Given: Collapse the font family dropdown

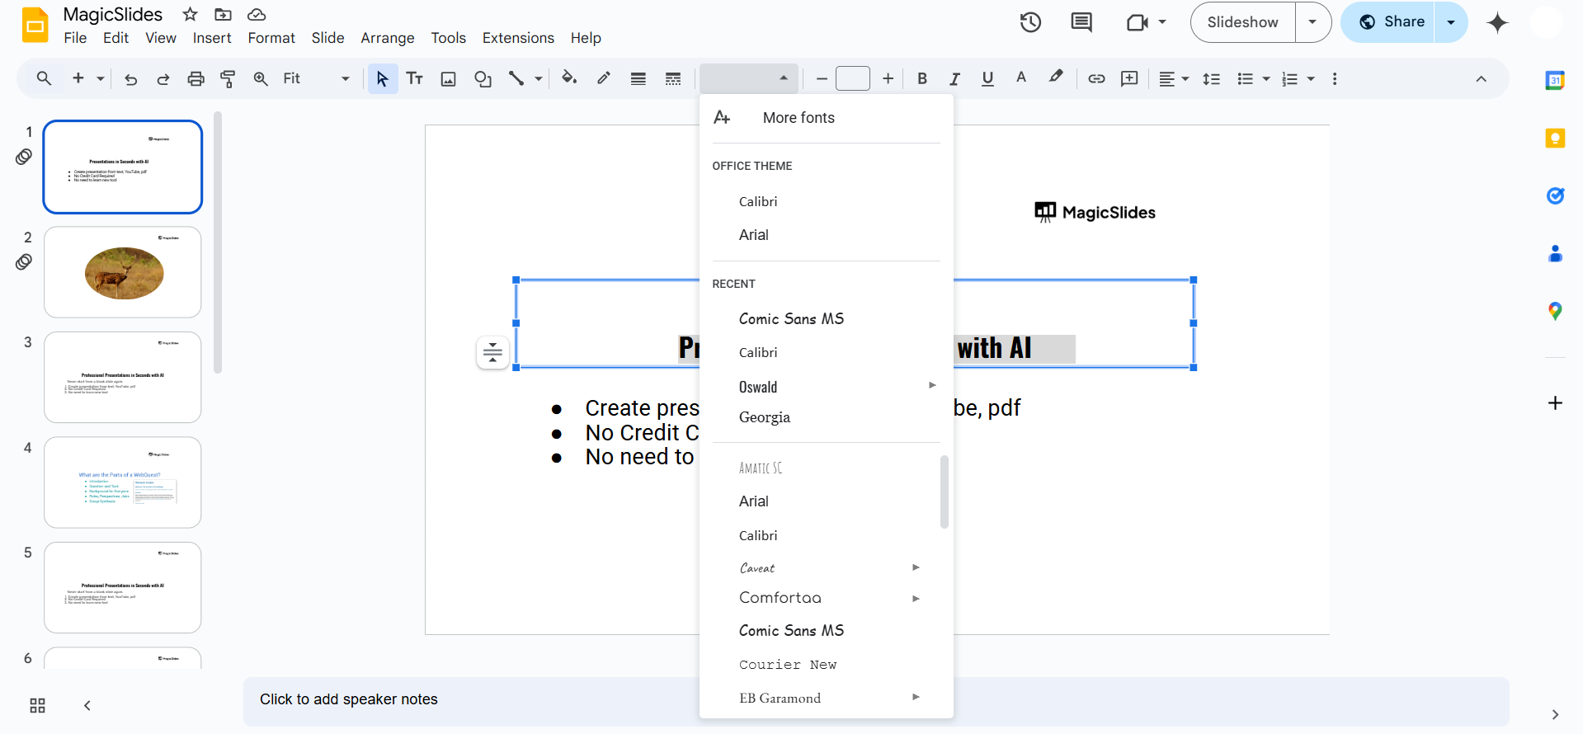Looking at the screenshot, I should point(749,78).
